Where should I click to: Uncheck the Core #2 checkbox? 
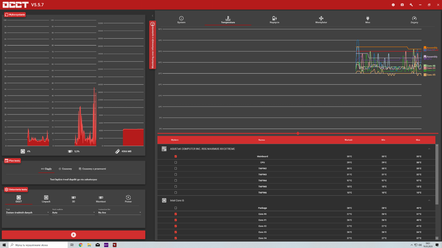(x=176, y=226)
